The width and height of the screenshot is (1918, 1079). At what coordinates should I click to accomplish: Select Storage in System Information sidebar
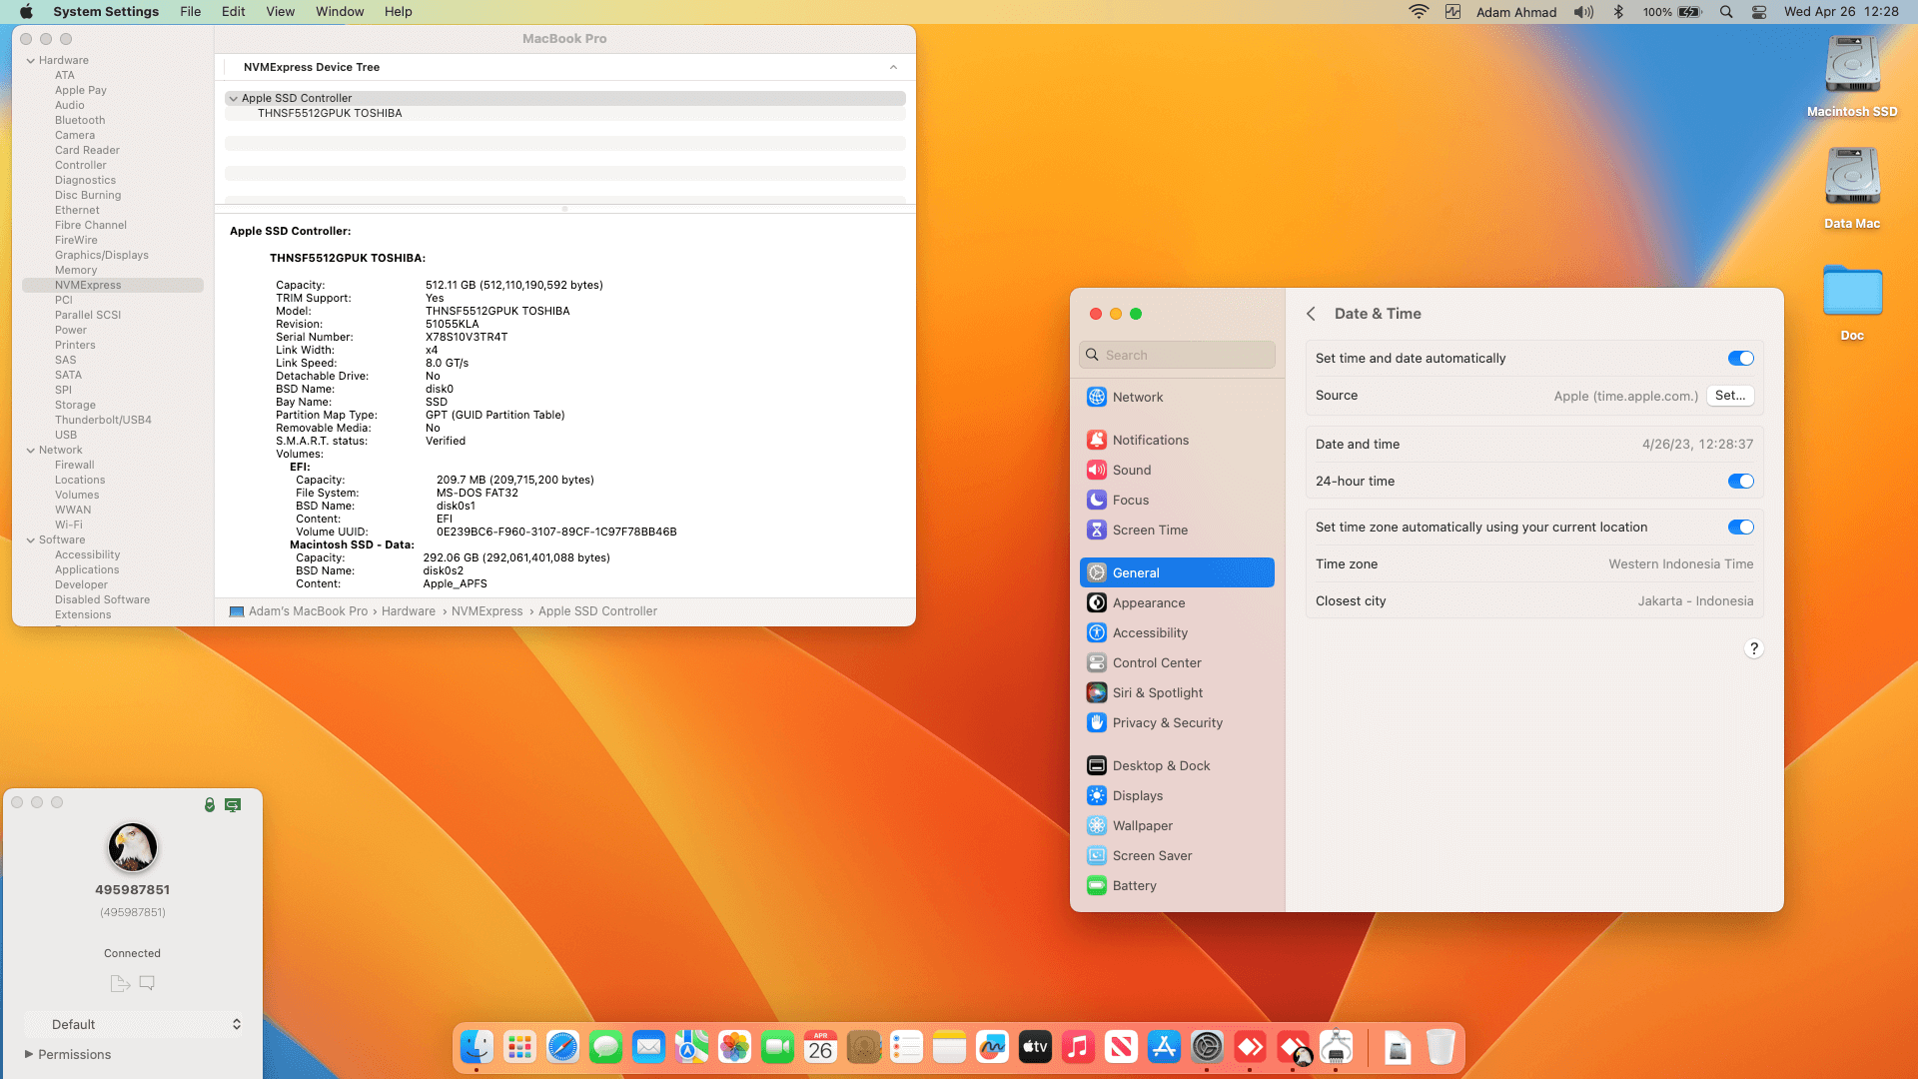click(x=75, y=406)
